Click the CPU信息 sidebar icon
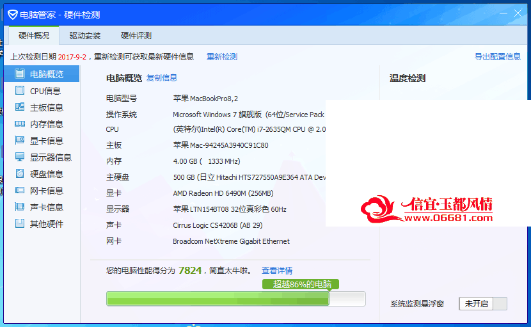This screenshot has height=327, width=531. pos(20,90)
